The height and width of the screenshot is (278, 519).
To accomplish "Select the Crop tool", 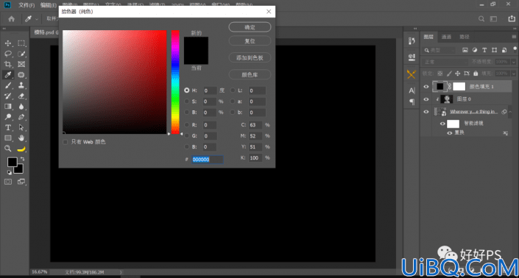I will click(x=8, y=64).
